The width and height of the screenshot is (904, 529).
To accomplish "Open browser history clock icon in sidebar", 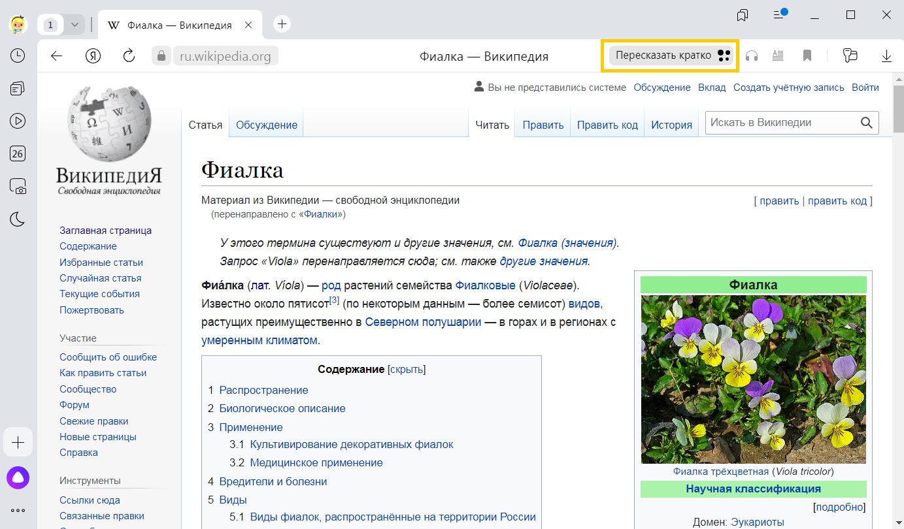I will (18, 56).
